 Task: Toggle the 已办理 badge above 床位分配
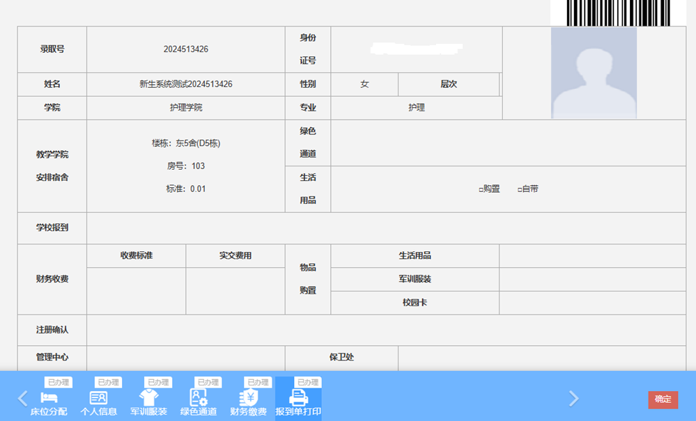[x=59, y=381]
